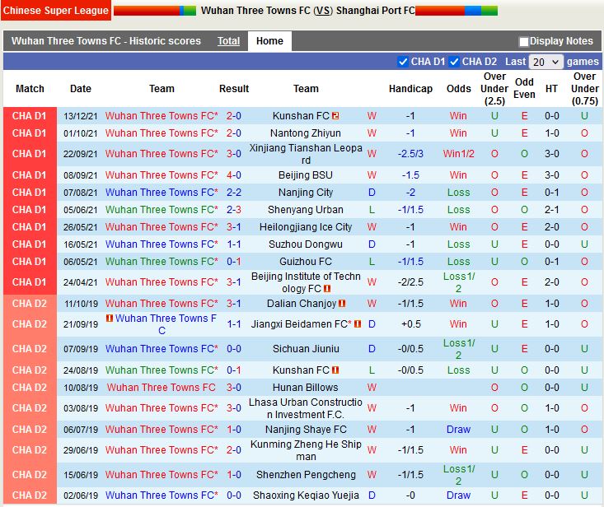
Task: Open Hunan Billows team link
Action: tap(306, 388)
